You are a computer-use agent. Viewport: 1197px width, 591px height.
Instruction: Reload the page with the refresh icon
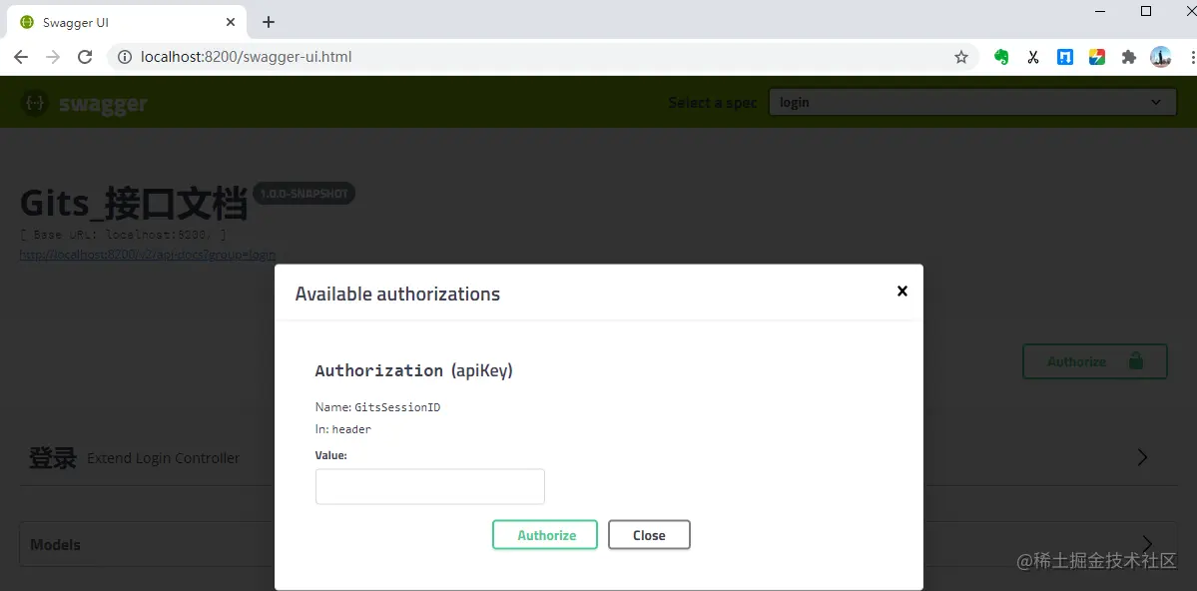(x=85, y=57)
